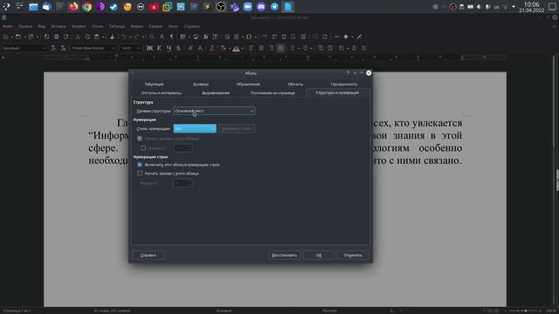The image size is (559, 314).
Task: Click the clock in the system tray
Action: (532, 7)
